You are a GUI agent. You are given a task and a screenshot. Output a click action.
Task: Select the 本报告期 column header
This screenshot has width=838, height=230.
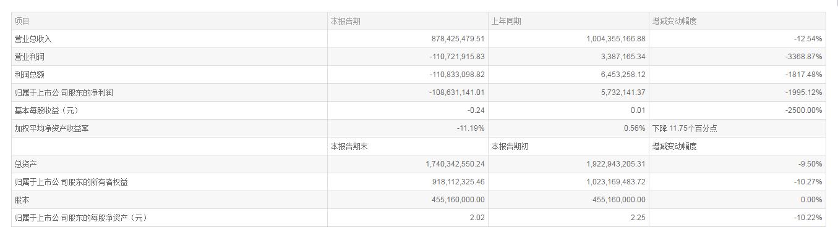click(345, 21)
